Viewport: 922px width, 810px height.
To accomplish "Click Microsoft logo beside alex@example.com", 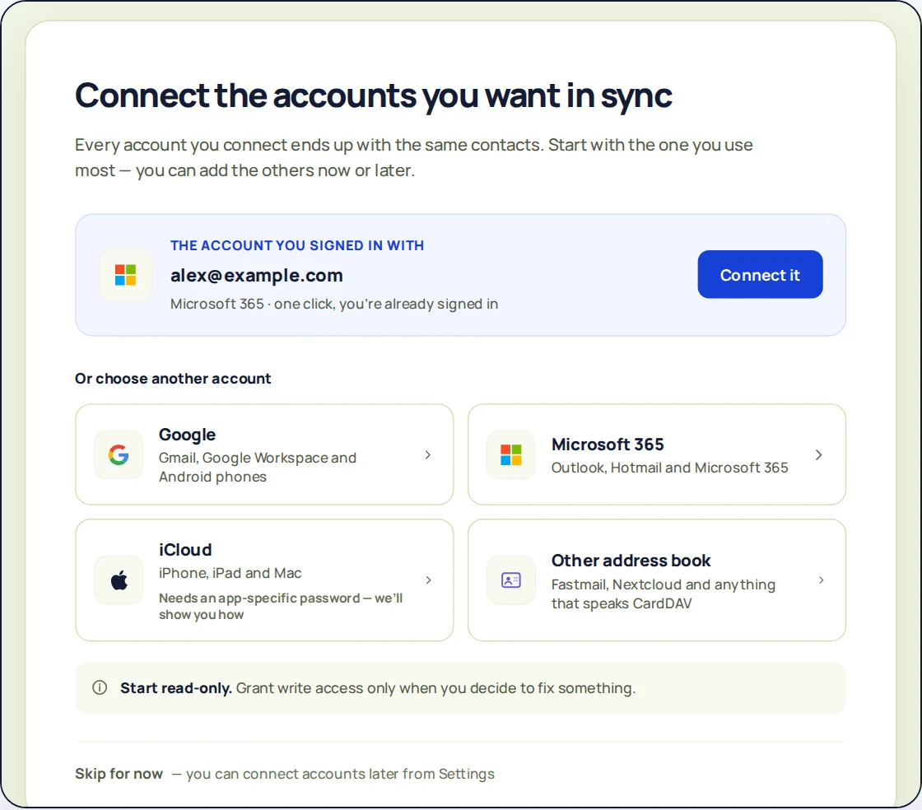I will [125, 274].
